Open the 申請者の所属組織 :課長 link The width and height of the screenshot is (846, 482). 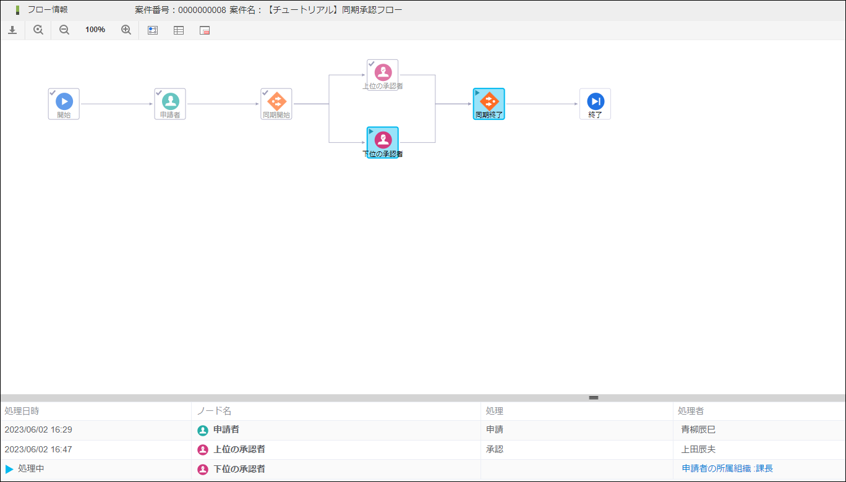pos(727,469)
